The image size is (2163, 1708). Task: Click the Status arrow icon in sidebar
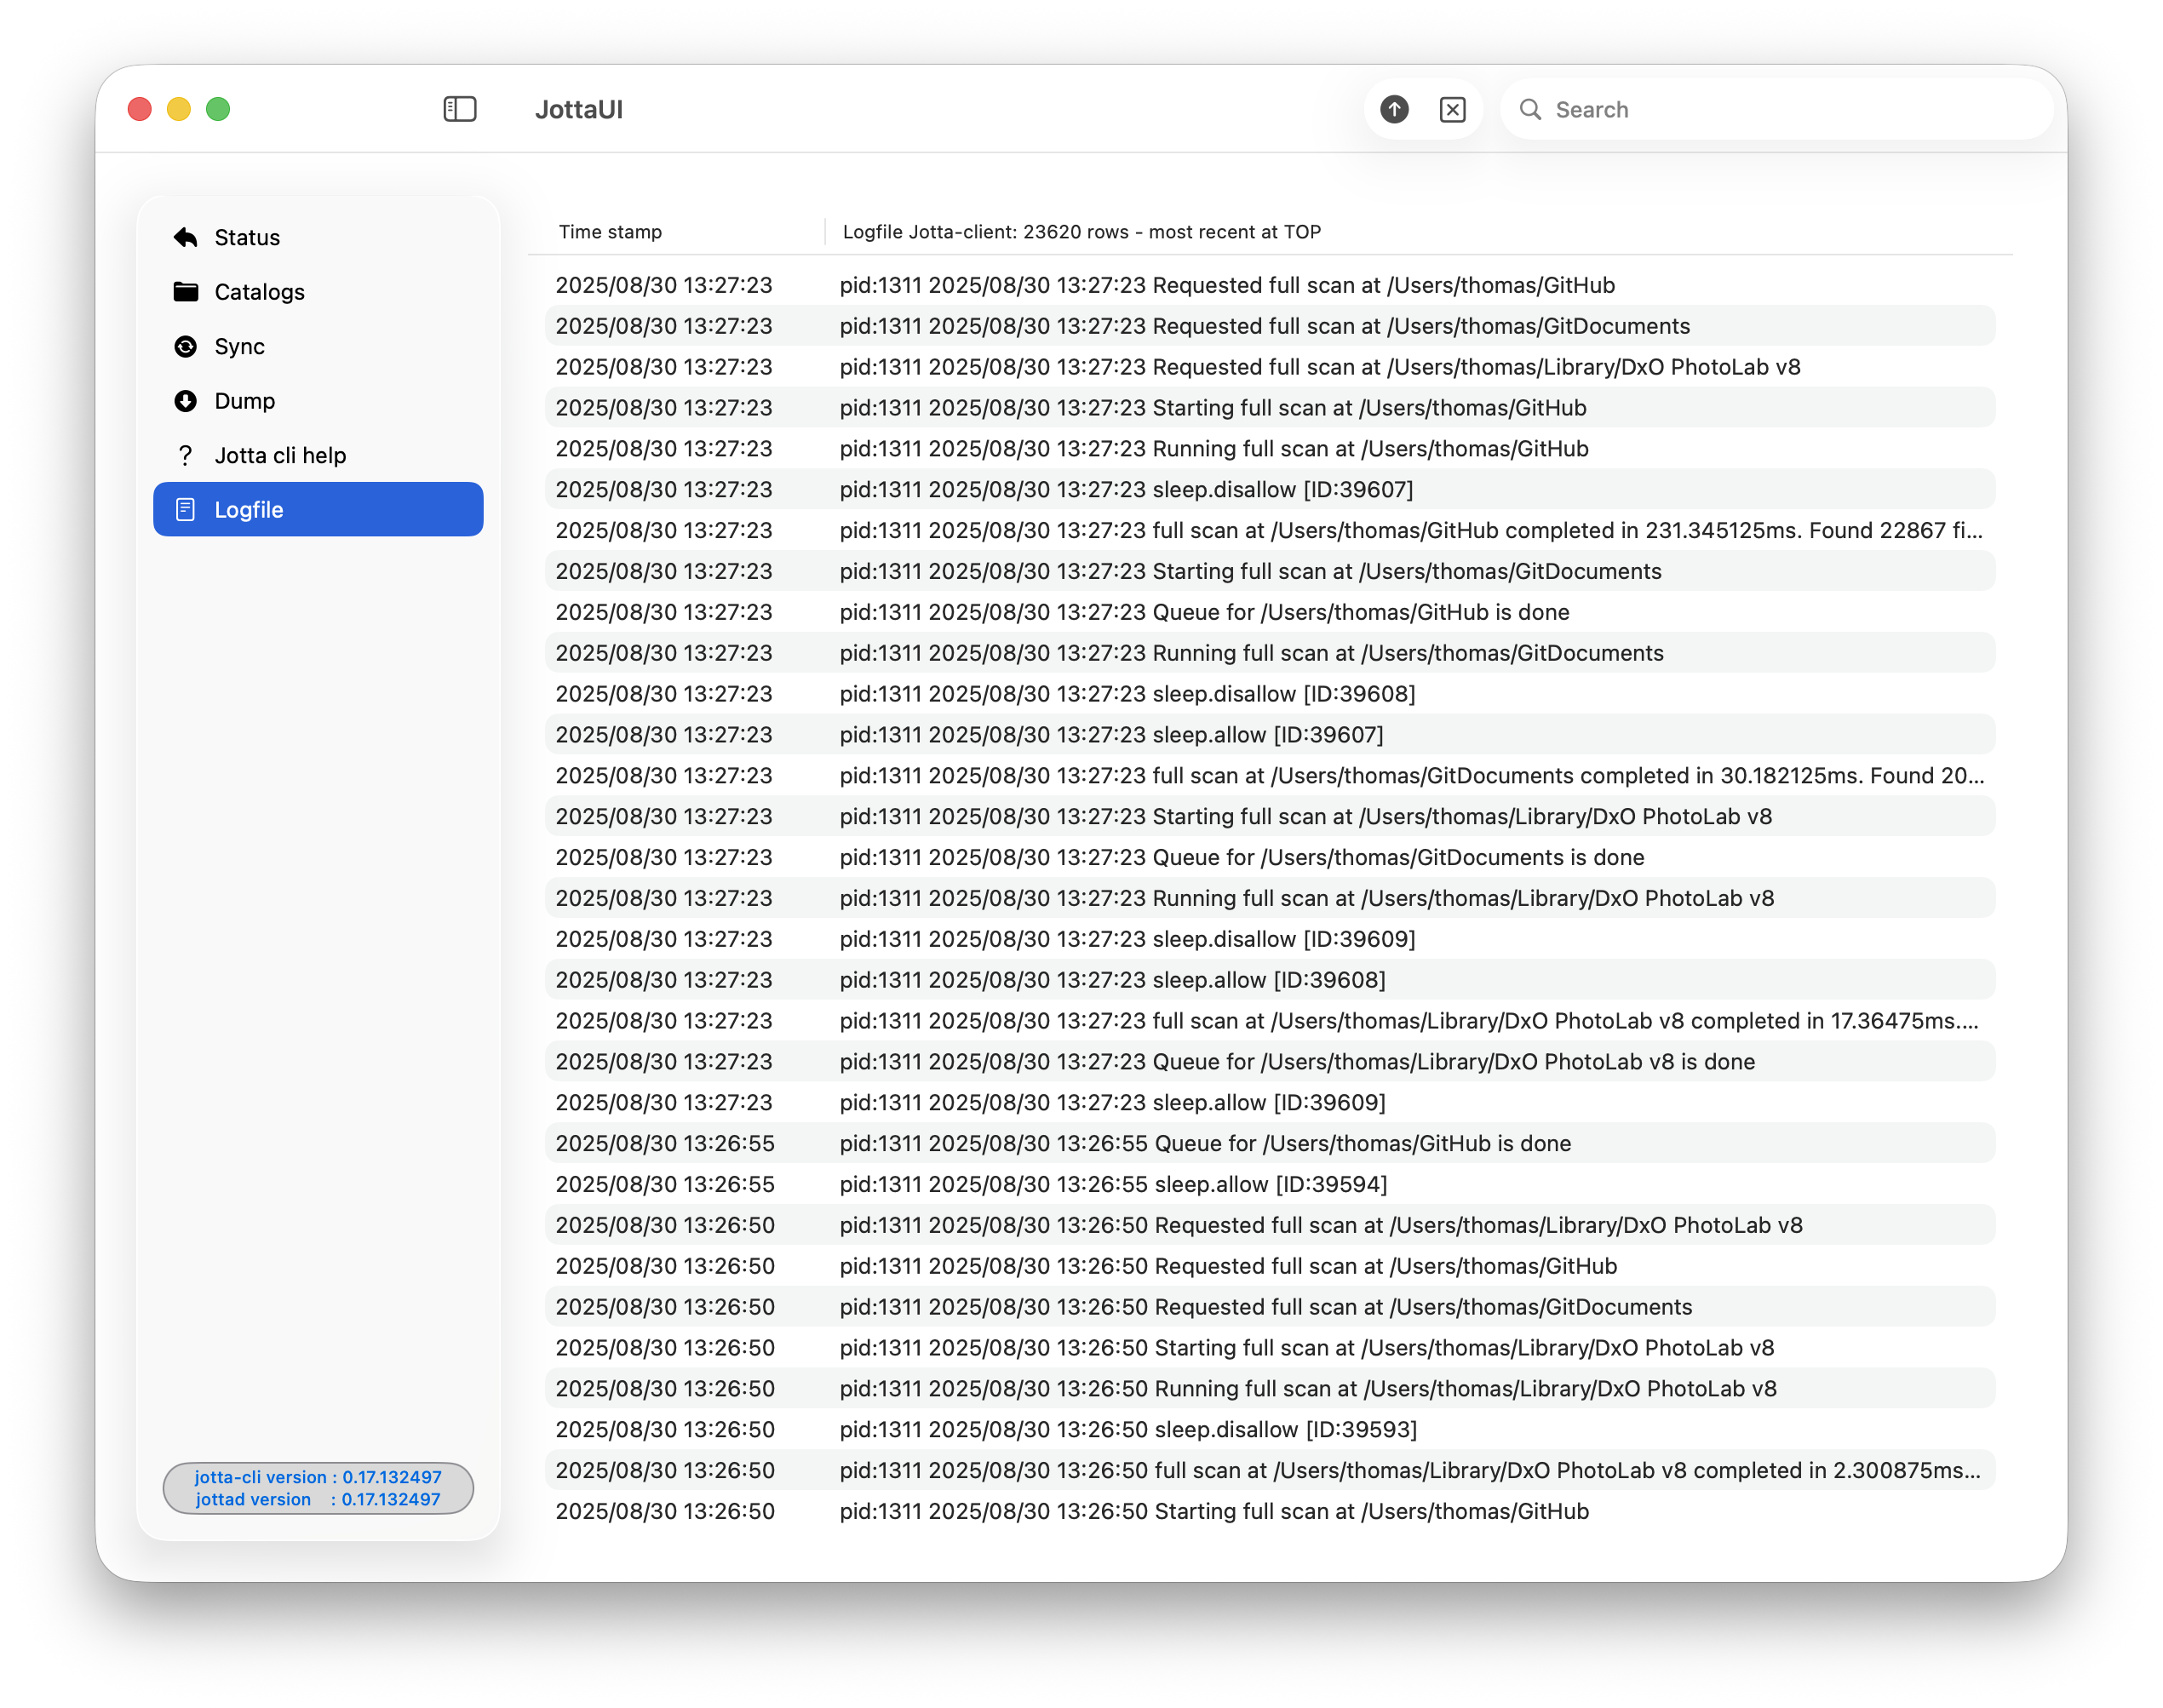(x=185, y=237)
